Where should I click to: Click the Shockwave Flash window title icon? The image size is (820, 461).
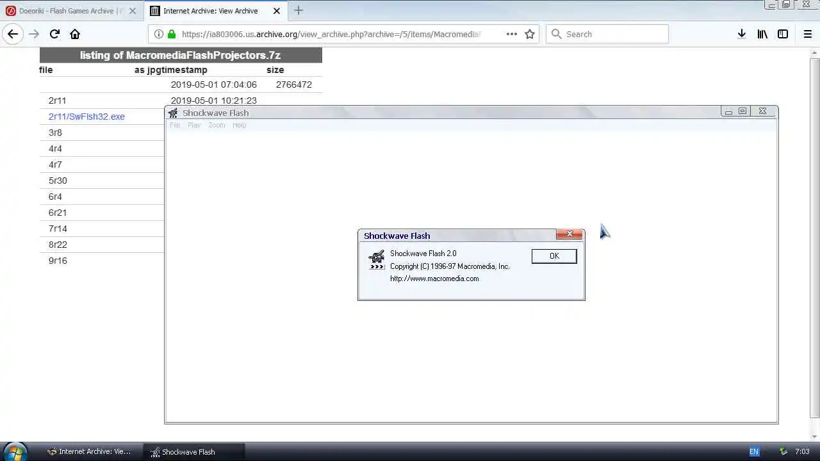[173, 113]
